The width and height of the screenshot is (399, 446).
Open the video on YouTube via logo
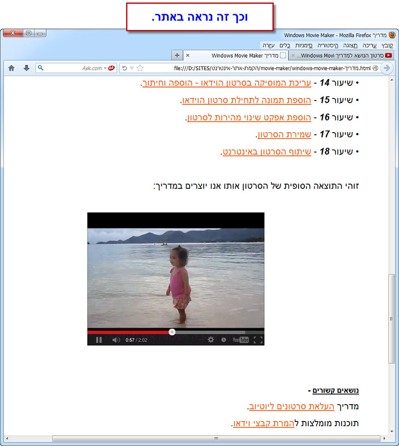click(x=241, y=340)
